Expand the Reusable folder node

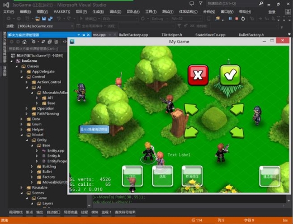(22, 188)
